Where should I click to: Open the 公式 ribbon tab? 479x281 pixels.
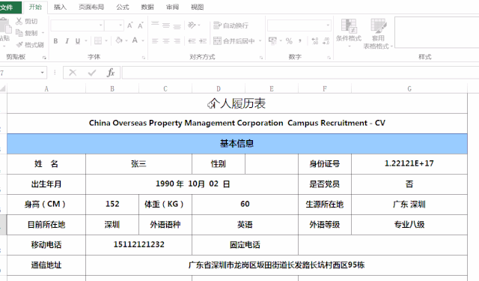(123, 7)
